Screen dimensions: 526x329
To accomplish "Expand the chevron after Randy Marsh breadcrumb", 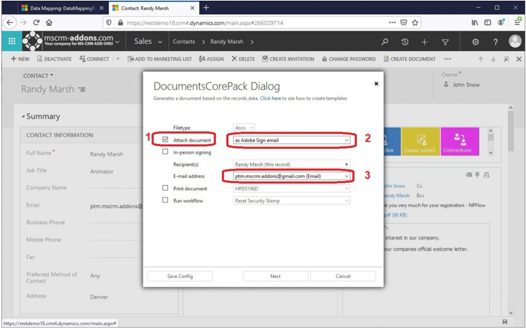I will (252, 42).
